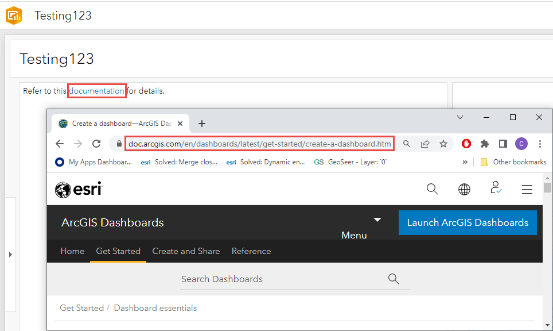Screen dimensions: 553x331
Task: Click the Get Started breadcrumb link
Action: [81, 308]
